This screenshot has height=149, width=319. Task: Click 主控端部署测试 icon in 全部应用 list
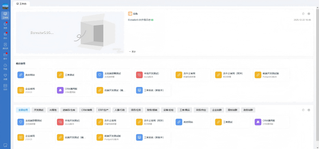tap(21, 122)
